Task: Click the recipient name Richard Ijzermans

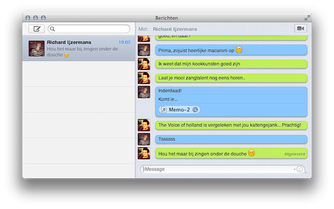Action: click(175, 29)
